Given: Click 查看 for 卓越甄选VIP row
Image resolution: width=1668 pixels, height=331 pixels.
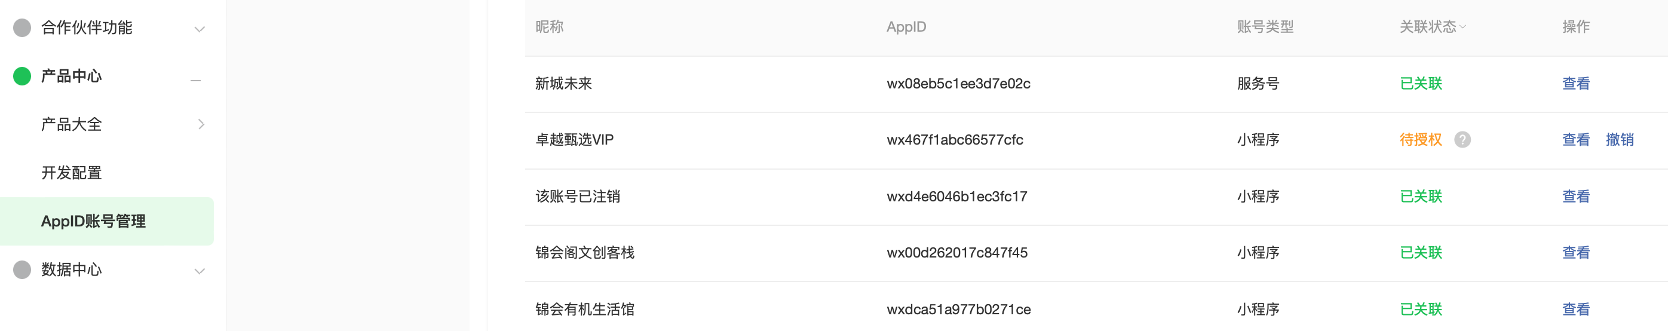Looking at the screenshot, I should click(1575, 139).
